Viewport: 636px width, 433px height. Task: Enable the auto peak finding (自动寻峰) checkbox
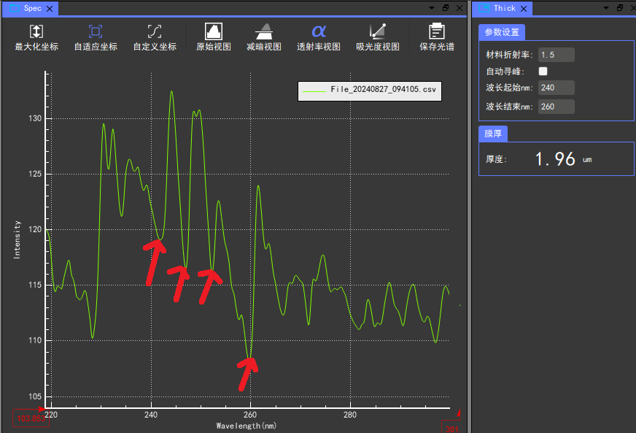pyautogui.click(x=543, y=72)
